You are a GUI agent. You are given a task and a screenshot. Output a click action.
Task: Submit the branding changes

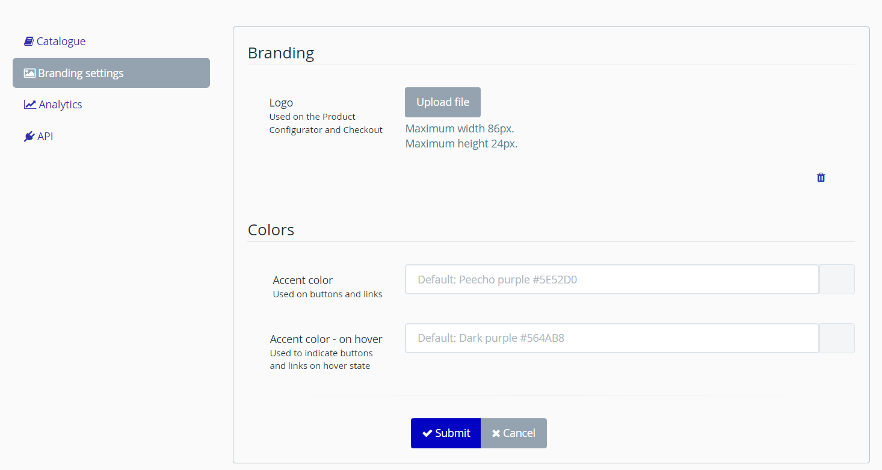446,433
